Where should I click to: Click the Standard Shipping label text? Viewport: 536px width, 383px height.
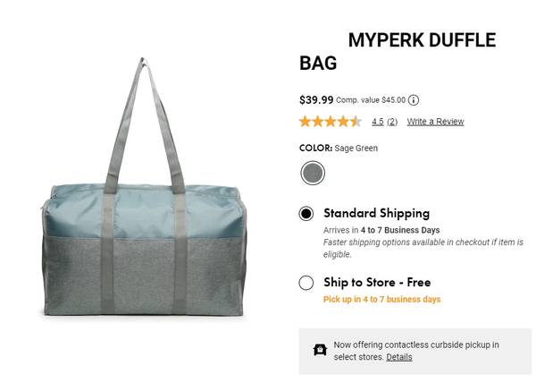[x=376, y=213]
